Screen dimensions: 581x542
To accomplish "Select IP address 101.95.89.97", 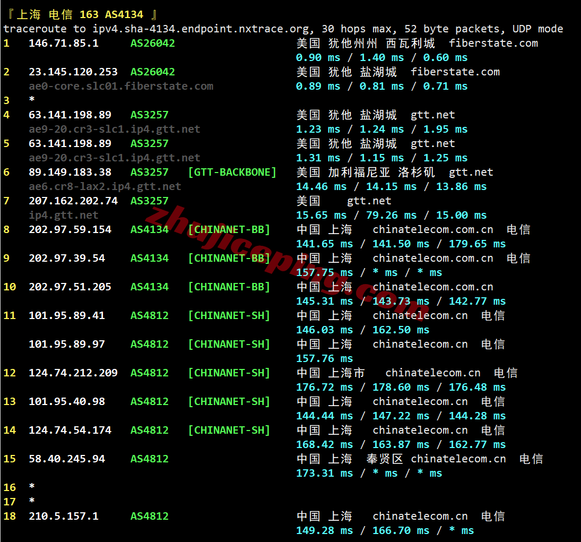I will click(66, 344).
